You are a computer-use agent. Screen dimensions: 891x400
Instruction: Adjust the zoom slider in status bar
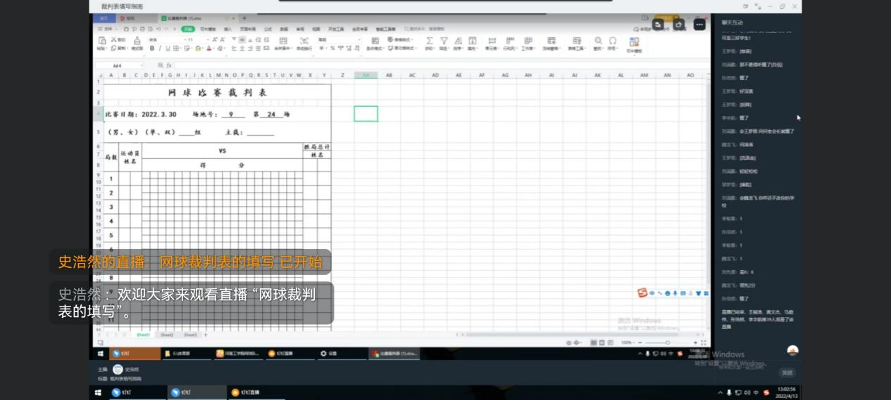668,342
